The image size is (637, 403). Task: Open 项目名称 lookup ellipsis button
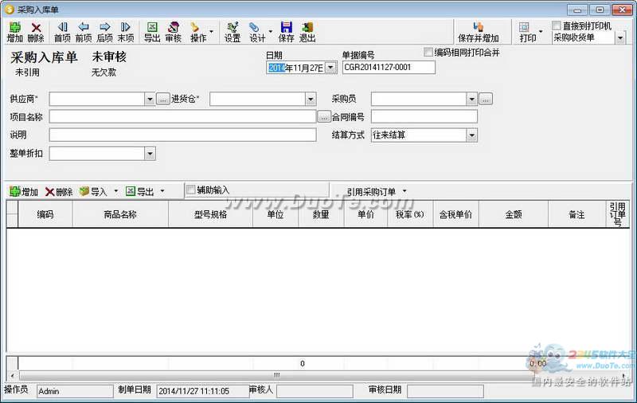coord(324,117)
